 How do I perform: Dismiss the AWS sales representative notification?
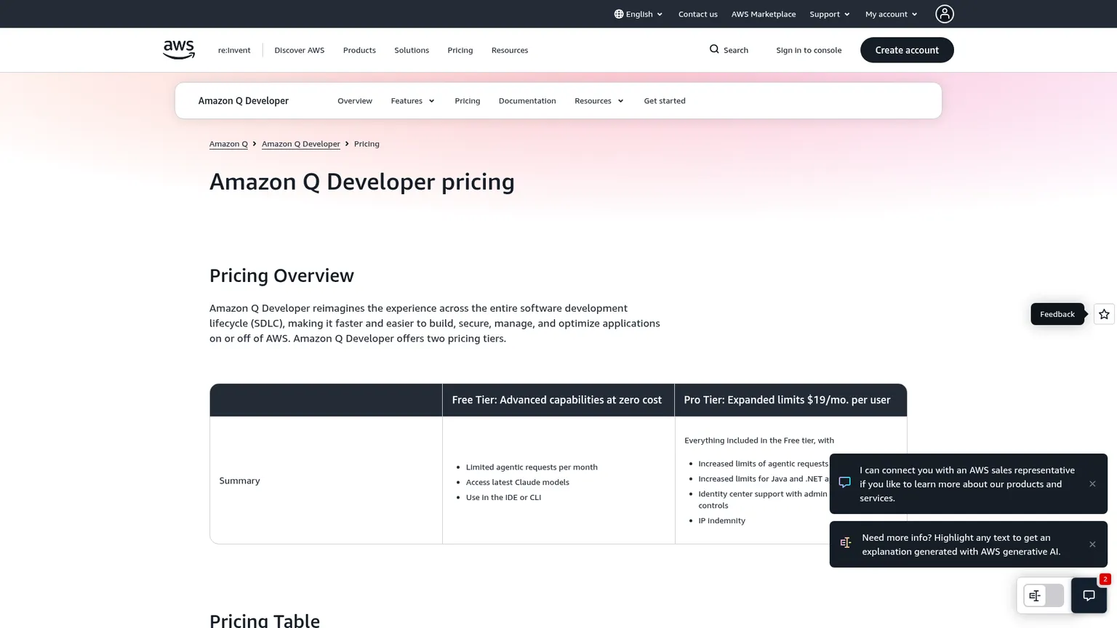click(x=1092, y=484)
